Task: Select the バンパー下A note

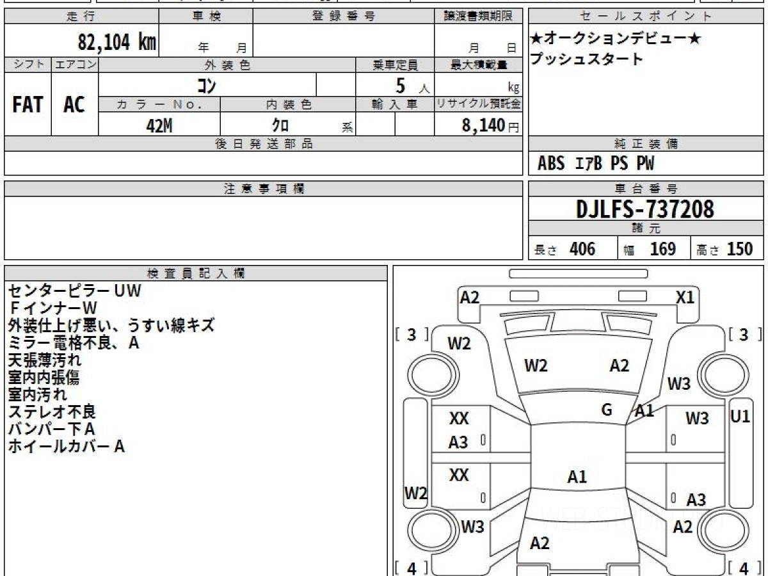Action: (52, 429)
